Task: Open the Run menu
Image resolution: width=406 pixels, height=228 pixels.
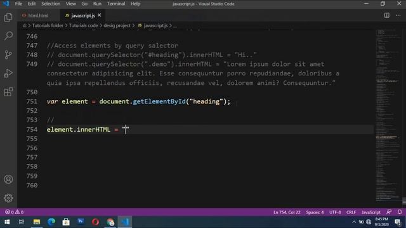Action: click(97, 4)
